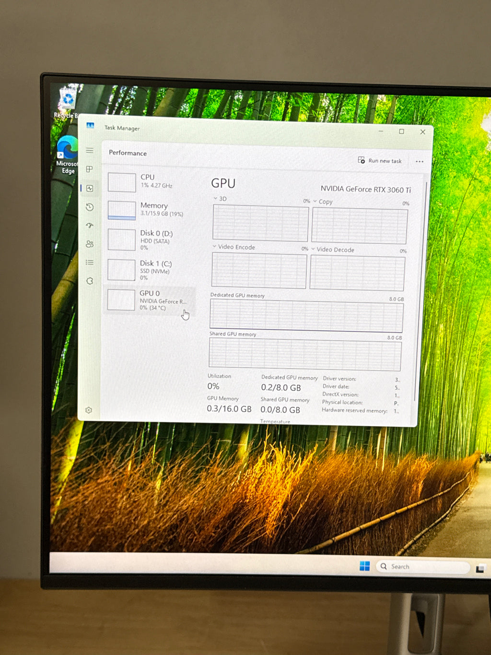Open the Task View icon on taskbar
Image resolution: width=491 pixels, height=655 pixels.
[x=479, y=569]
